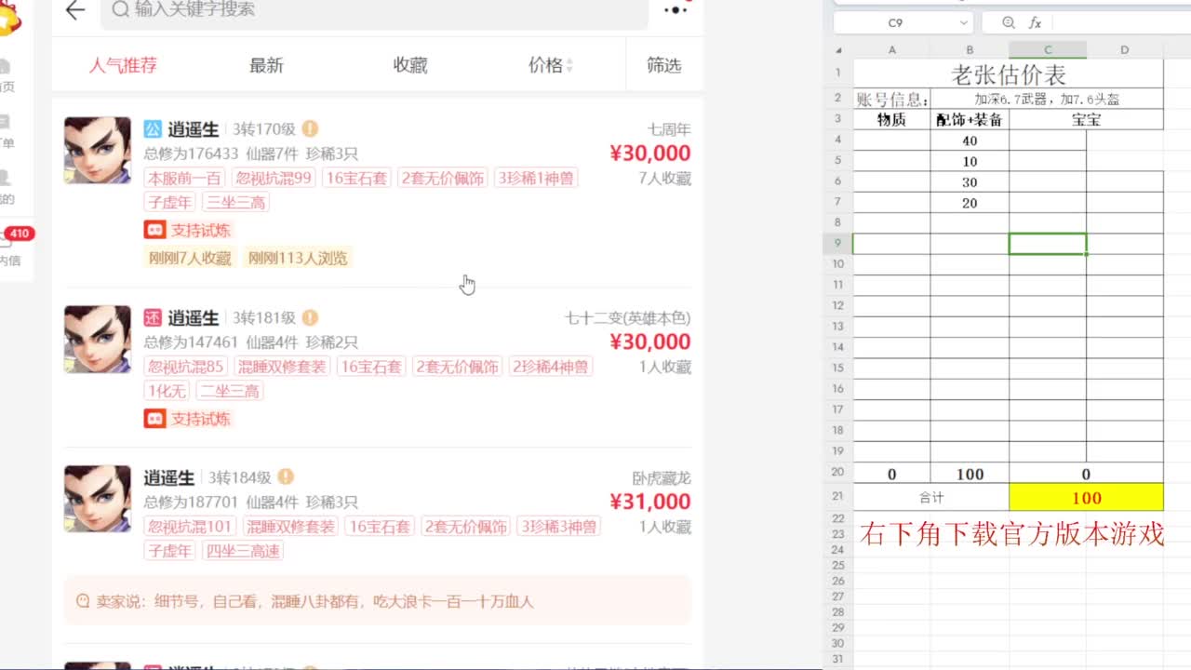Open avatar of the 3转184级 listing
This screenshot has height=670, width=1191.
coord(98,498)
